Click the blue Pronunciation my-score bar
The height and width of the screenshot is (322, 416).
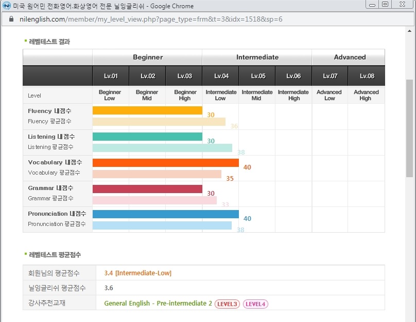166,214
